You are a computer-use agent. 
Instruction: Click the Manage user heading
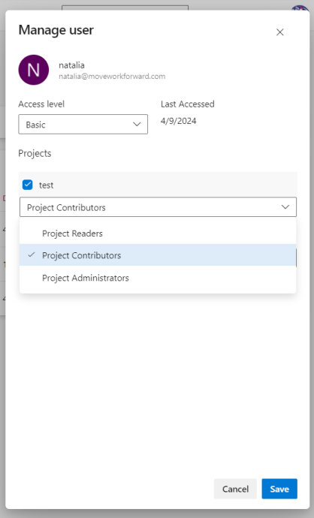coord(56,30)
